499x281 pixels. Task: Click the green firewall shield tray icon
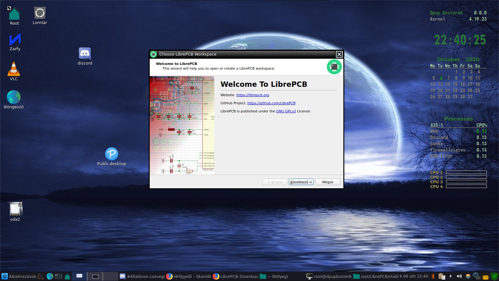(x=494, y=276)
